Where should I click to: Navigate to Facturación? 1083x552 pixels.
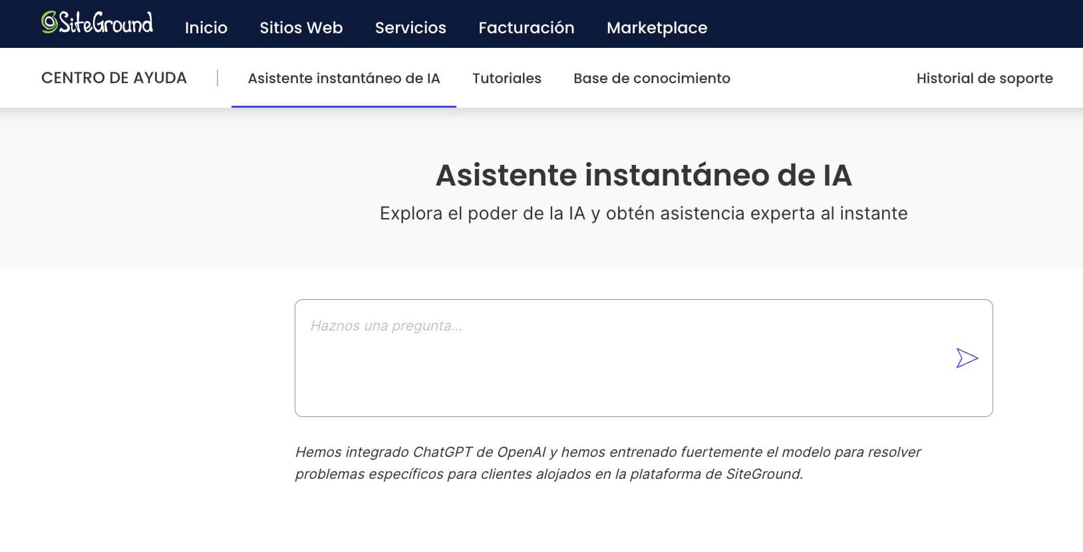526,28
